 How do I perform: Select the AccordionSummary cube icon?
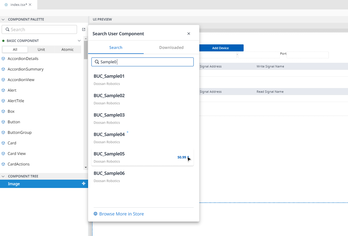[x=3, y=69]
